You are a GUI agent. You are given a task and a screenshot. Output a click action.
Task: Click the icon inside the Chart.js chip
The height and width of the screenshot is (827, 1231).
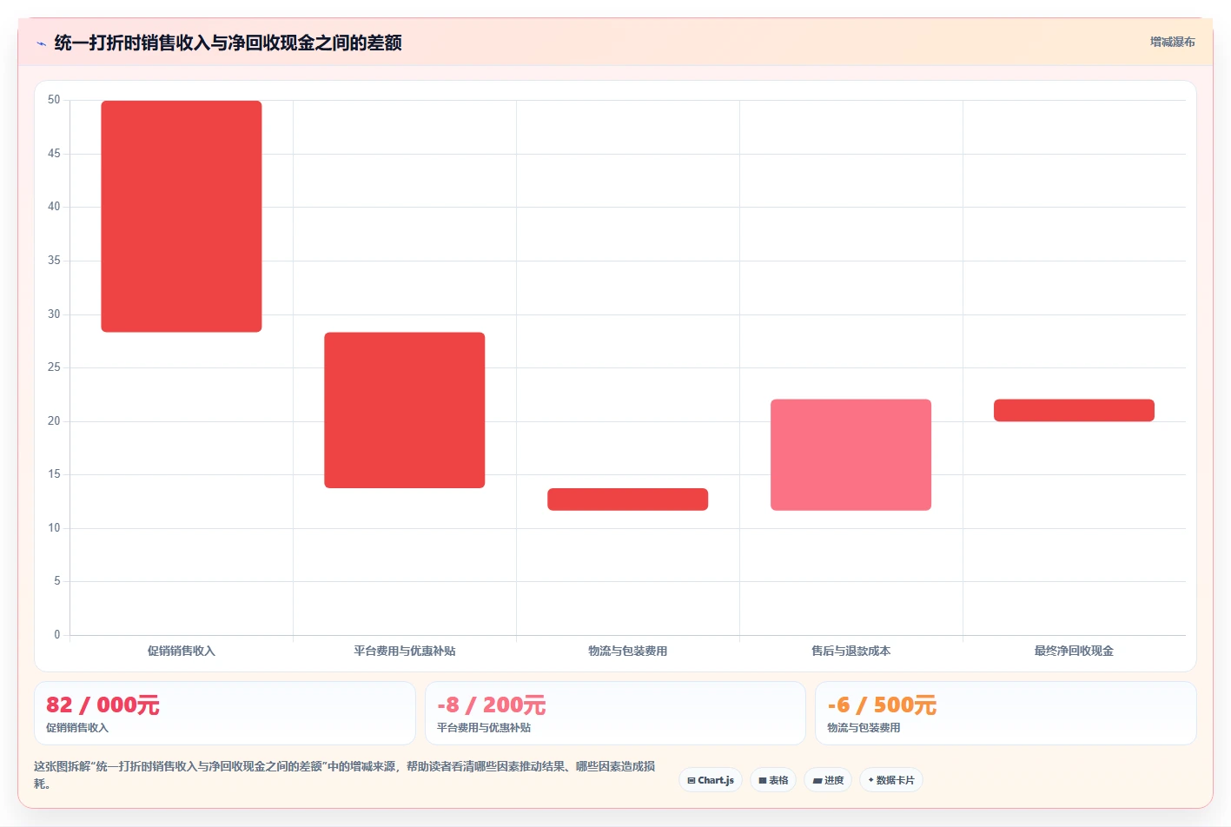coord(692,781)
